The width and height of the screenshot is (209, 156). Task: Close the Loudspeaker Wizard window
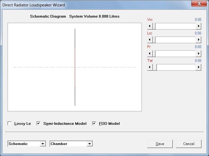pos(199,3)
